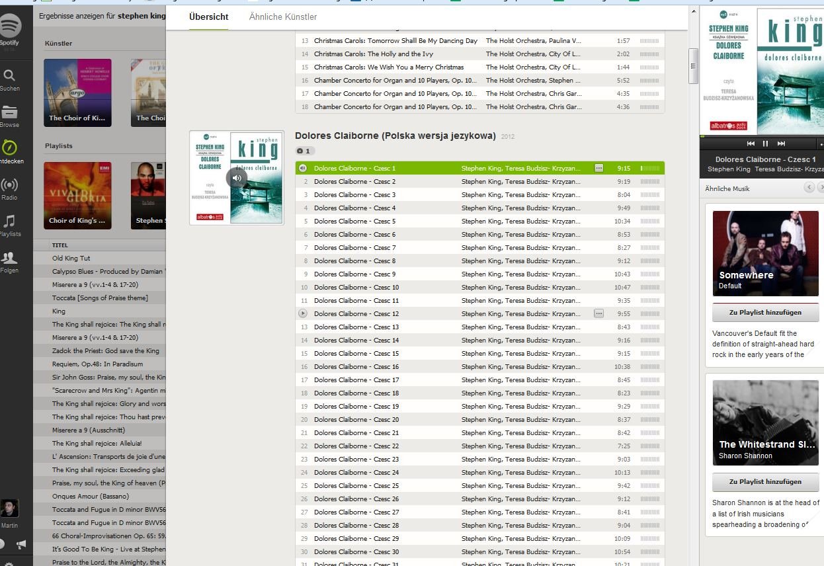Open the Choir of King's playlist tile
The height and width of the screenshot is (566, 824).
click(77, 196)
